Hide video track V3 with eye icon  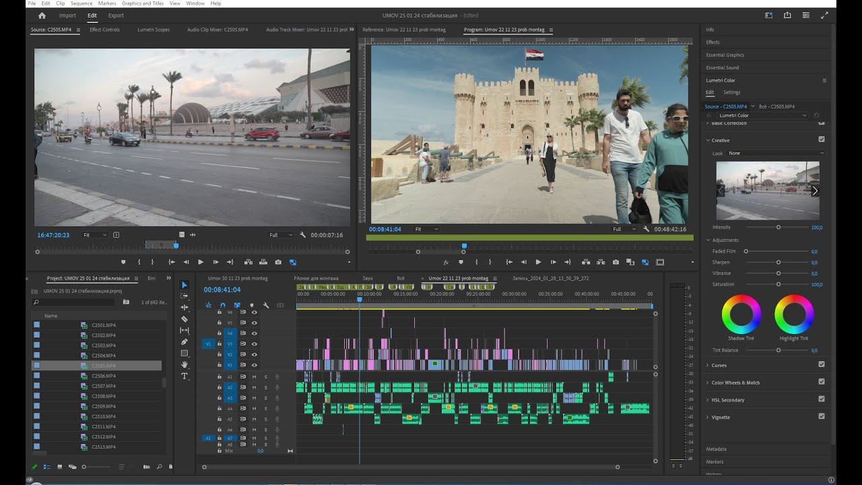coord(254,344)
